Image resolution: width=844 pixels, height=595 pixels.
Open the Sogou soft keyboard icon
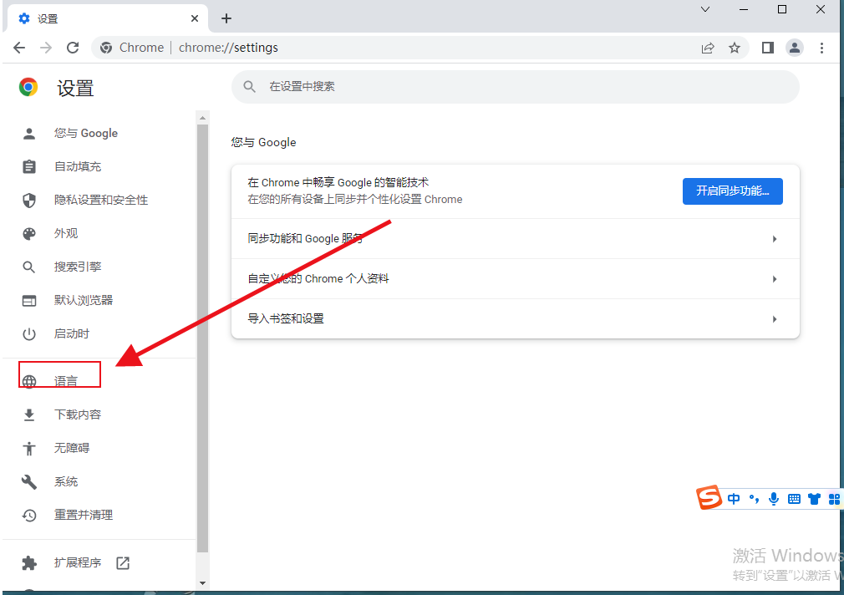point(794,499)
